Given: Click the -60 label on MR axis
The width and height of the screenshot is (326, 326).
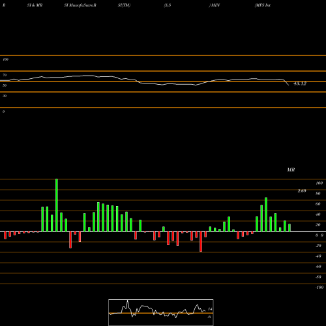Looking at the screenshot, I should pyautogui.click(x=318, y=267).
